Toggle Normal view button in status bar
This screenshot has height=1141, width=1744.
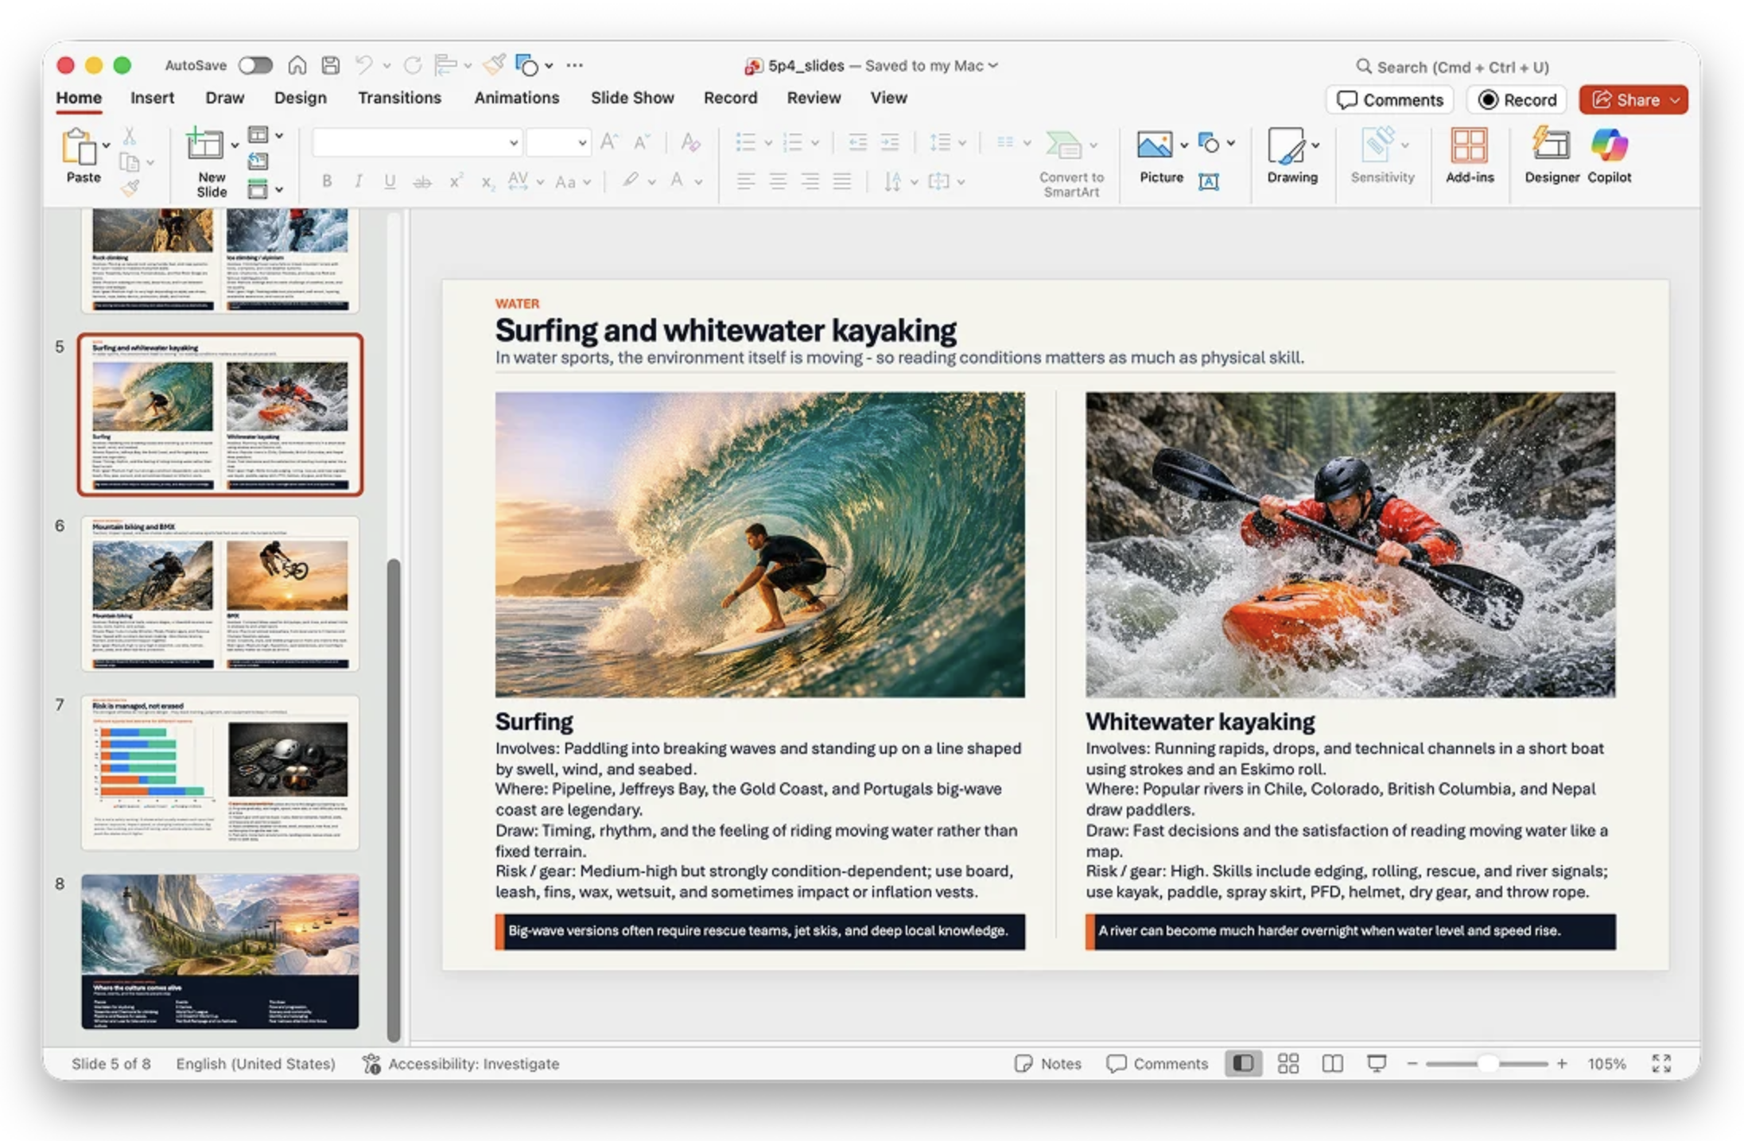(1243, 1063)
